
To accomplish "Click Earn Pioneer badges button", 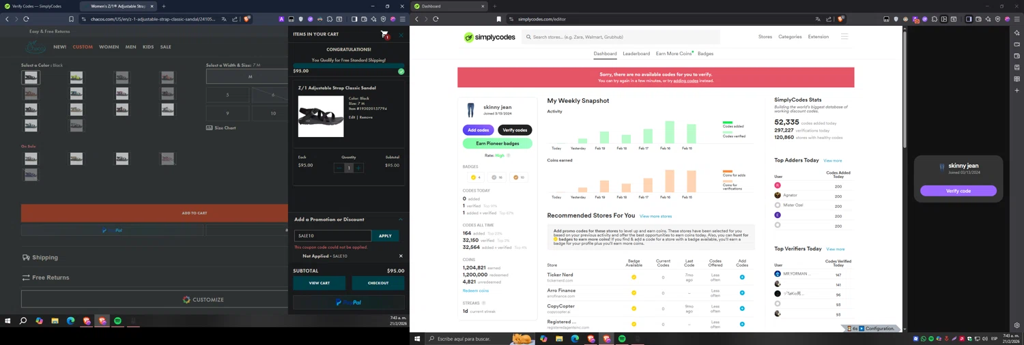I will tap(498, 143).
